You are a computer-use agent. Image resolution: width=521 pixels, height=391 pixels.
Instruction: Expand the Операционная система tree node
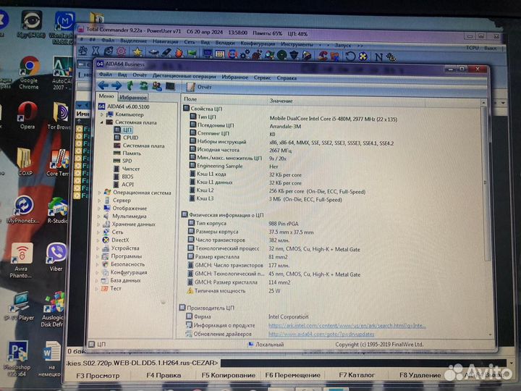(100, 193)
